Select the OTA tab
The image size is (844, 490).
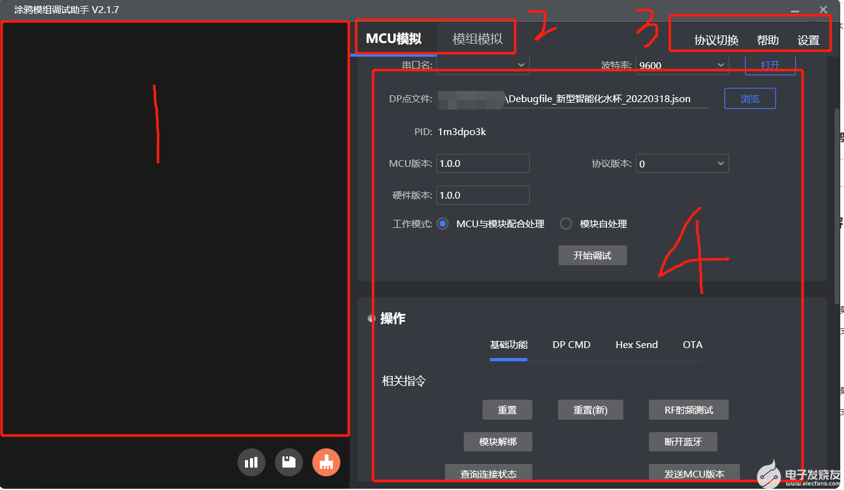click(x=693, y=345)
